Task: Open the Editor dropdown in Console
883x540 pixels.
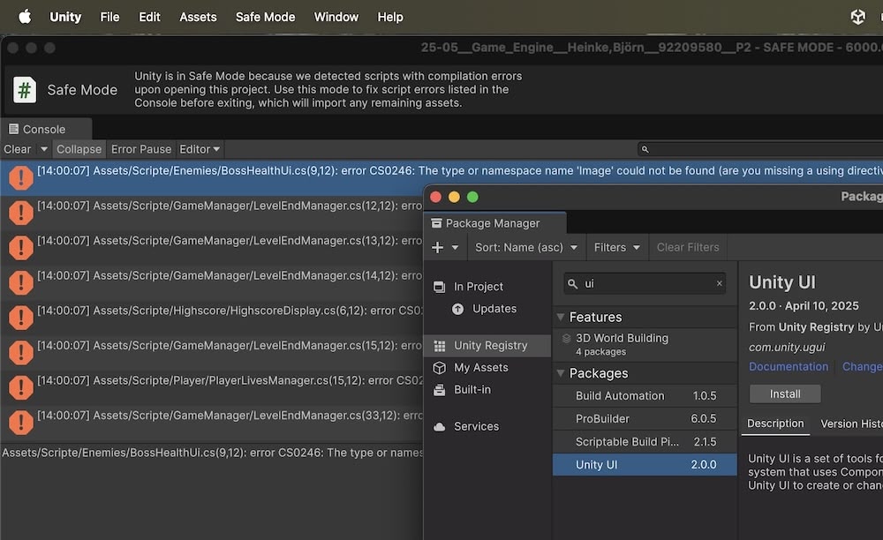Action: point(200,149)
